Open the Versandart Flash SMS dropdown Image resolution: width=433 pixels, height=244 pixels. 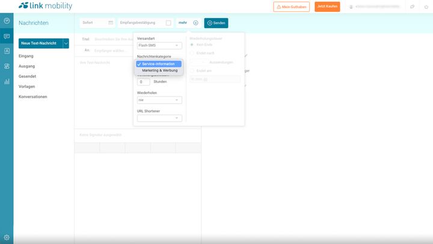(x=159, y=45)
